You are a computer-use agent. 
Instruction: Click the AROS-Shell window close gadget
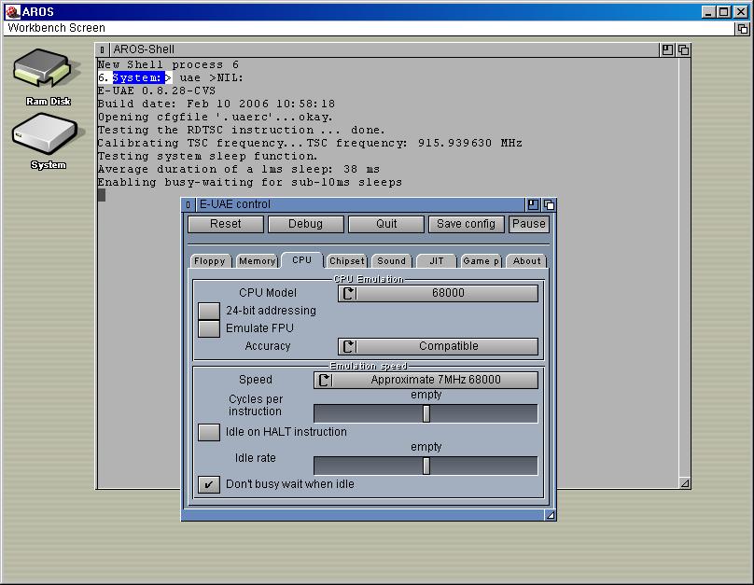pos(102,49)
